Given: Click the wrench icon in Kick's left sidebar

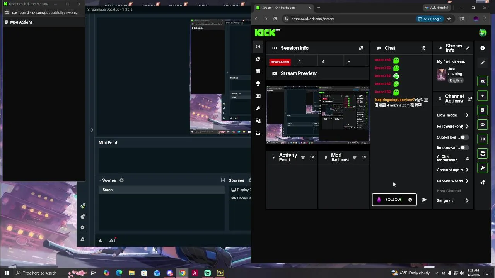Looking at the screenshot, I should (258, 108).
